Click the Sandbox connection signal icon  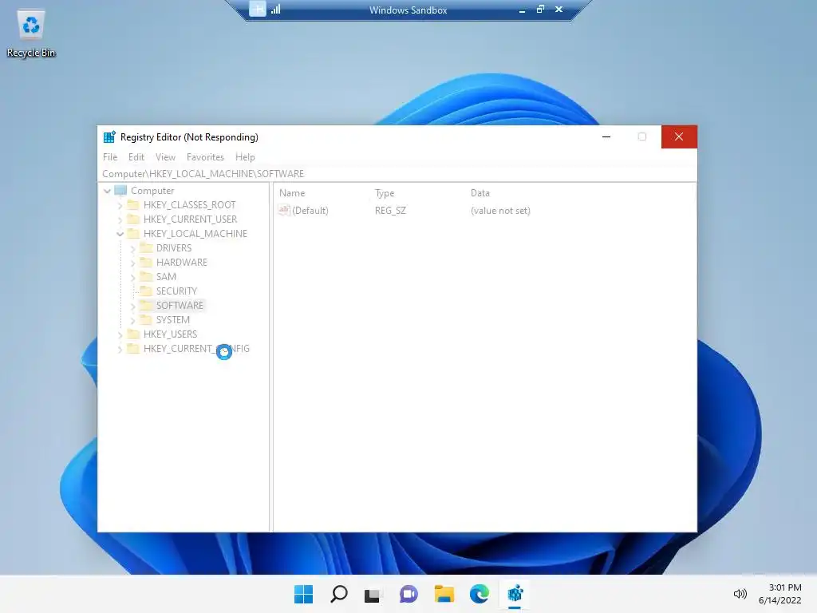275,9
